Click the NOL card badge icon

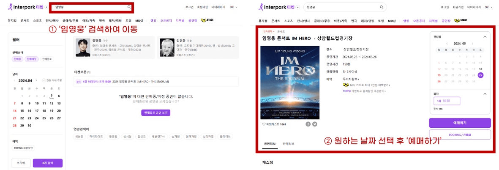346,85
